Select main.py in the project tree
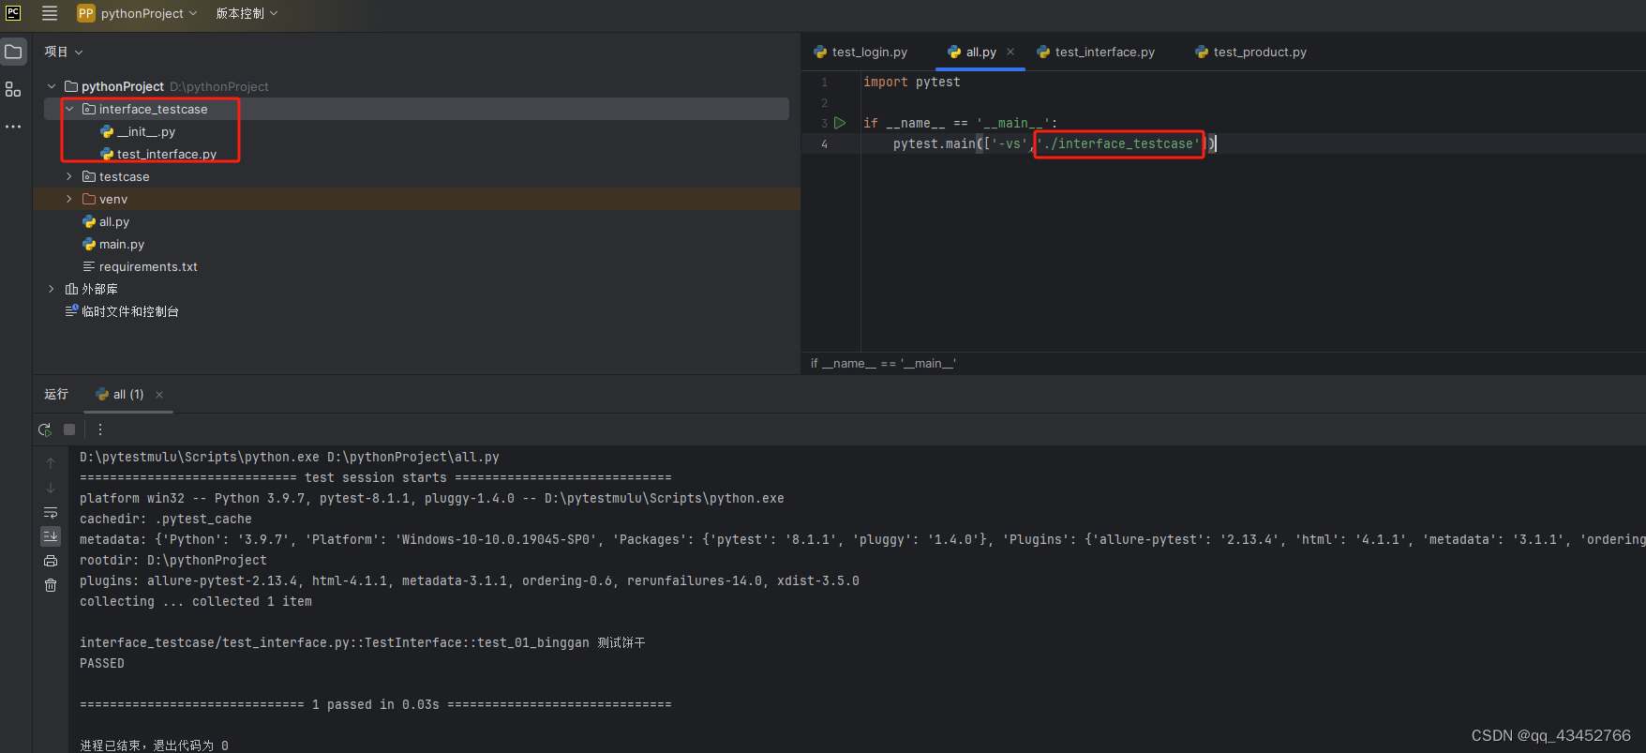Screen dimensions: 1646x753 [122, 244]
